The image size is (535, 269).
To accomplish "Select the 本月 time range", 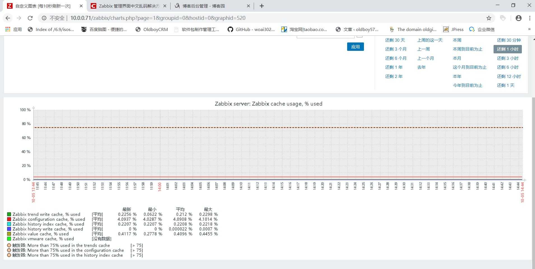I will pyautogui.click(x=457, y=58).
